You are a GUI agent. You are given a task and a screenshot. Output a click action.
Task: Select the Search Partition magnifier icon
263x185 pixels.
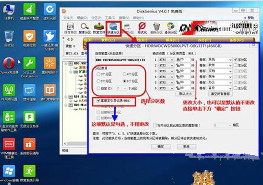[x=85, y=28]
